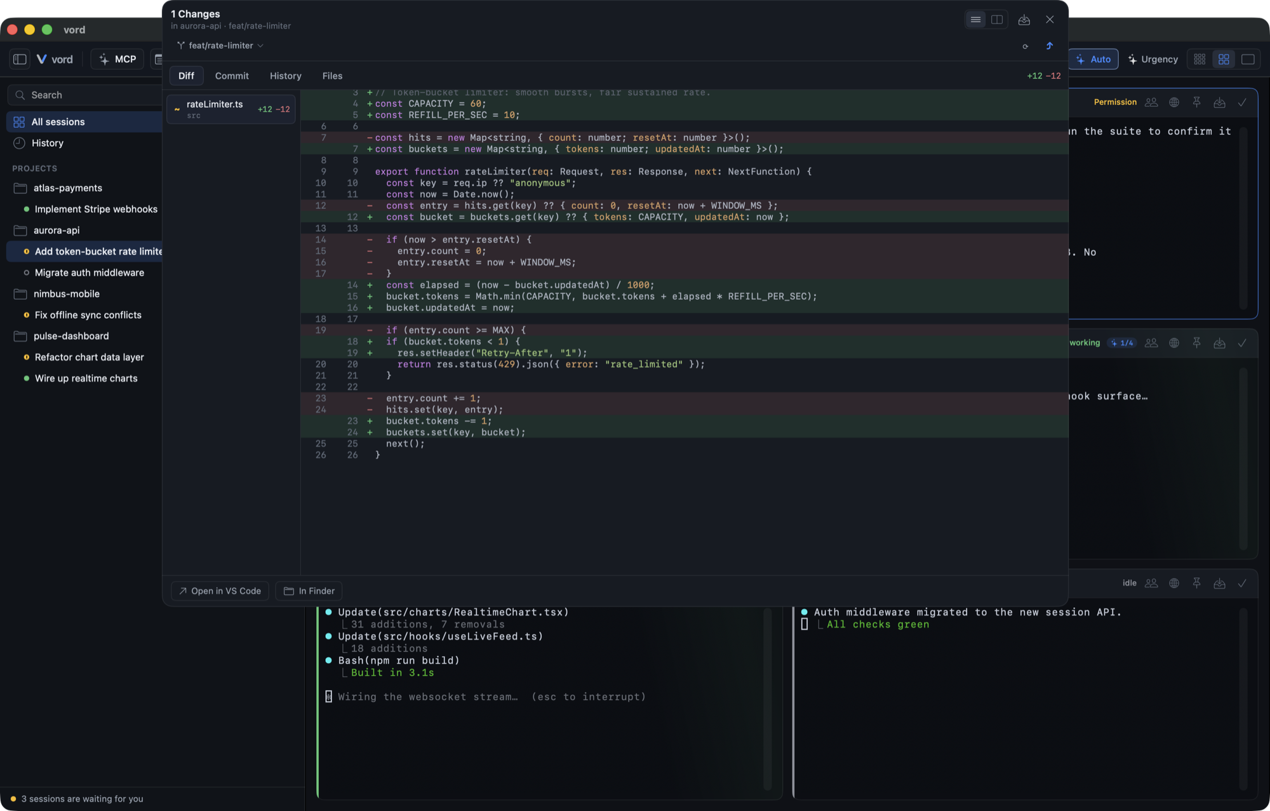1270x811 pixels.
Task: Click the +12 -12 diff summary
Action: pos(1044,76)
